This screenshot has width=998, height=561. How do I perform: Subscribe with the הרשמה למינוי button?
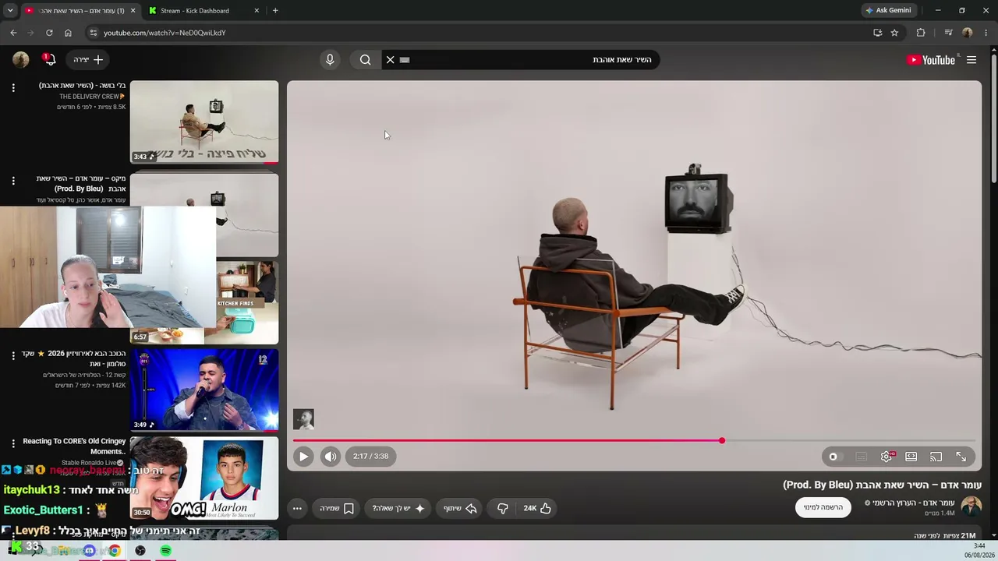(823, 507)
